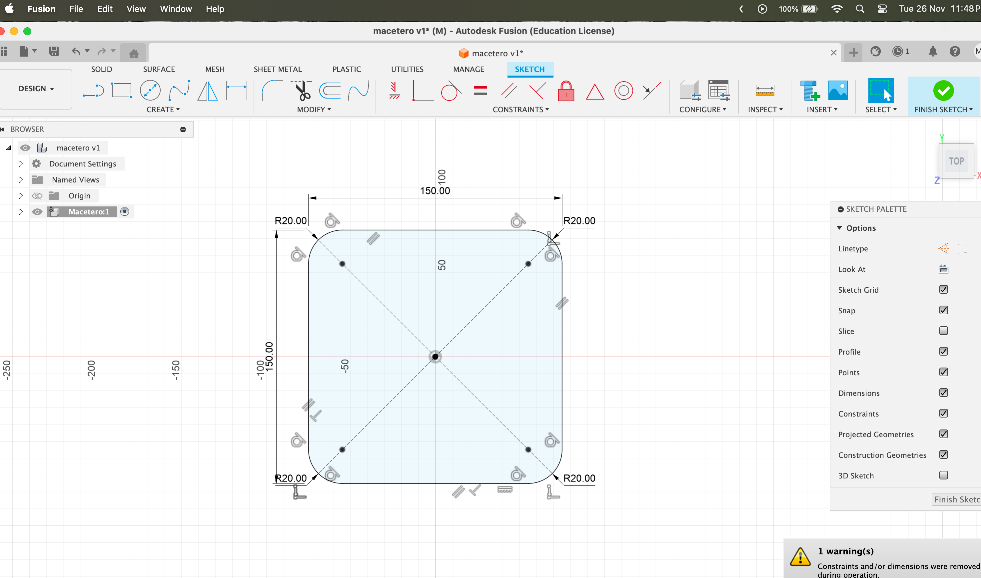Open the CONSTRAINTS dropdown menu
981x578 pixels.
pyautogui.click(x=521, y=110)
